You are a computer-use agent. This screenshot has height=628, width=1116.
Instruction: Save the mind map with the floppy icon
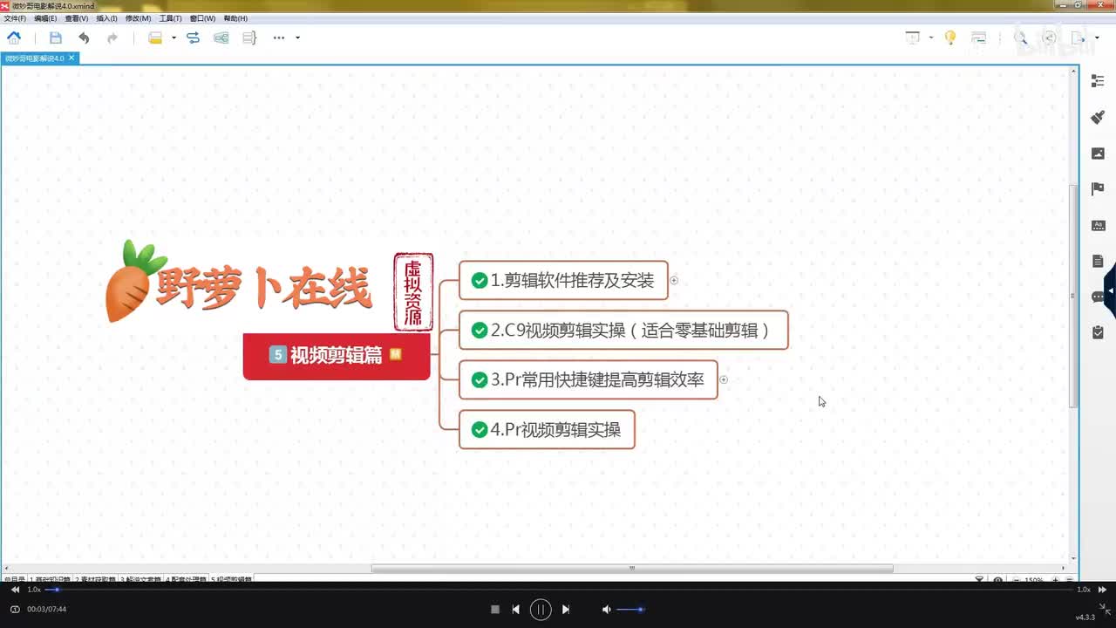(x=56, y=38)
